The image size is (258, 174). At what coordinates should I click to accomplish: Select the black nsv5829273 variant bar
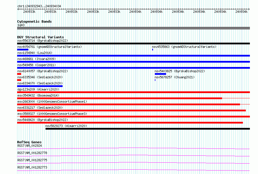point(148,129)
